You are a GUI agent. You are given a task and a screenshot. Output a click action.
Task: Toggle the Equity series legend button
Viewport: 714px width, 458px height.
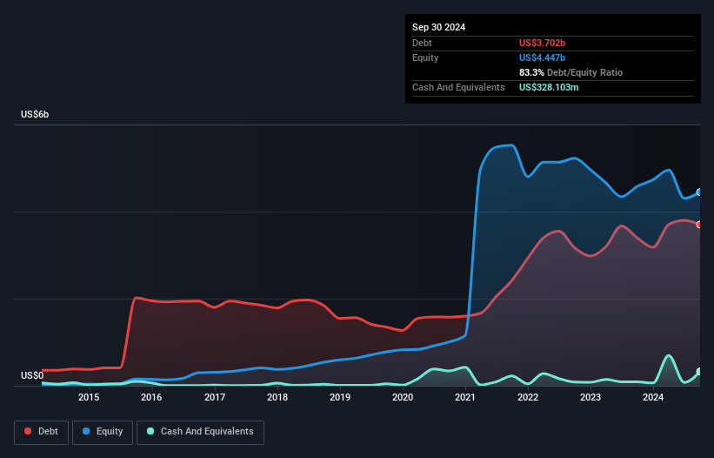[x=103, y=432]
